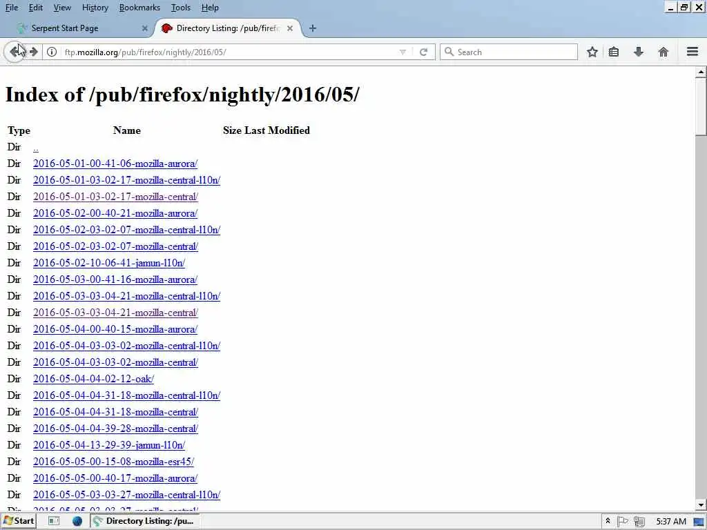Open the Bookmarks menu
The height and width of the screenshot is (530, 707).
(x=139, y=8)
